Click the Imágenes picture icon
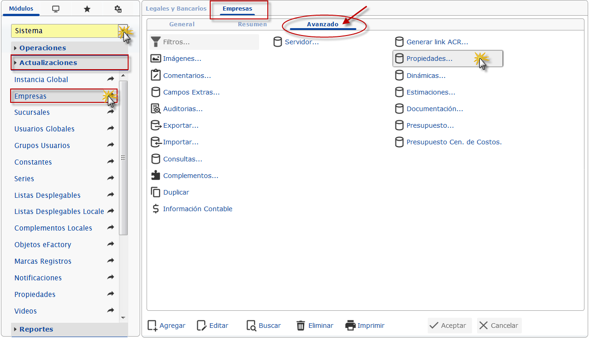The image size is (590, 338). [156, 59]
